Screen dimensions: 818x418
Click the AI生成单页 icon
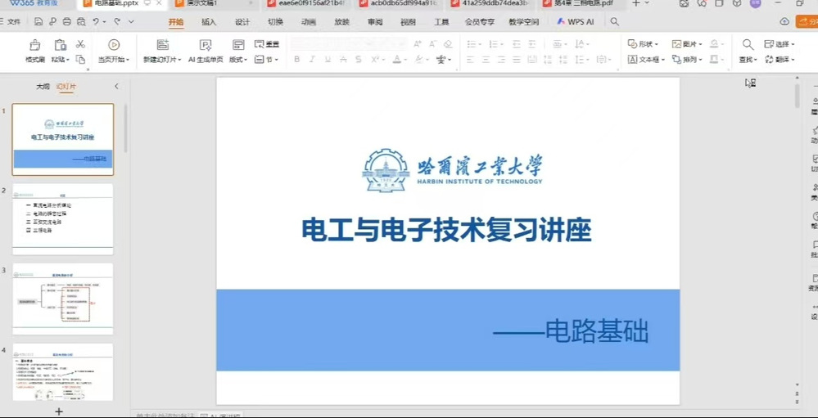pyautogui.click(x=206, y=45)
